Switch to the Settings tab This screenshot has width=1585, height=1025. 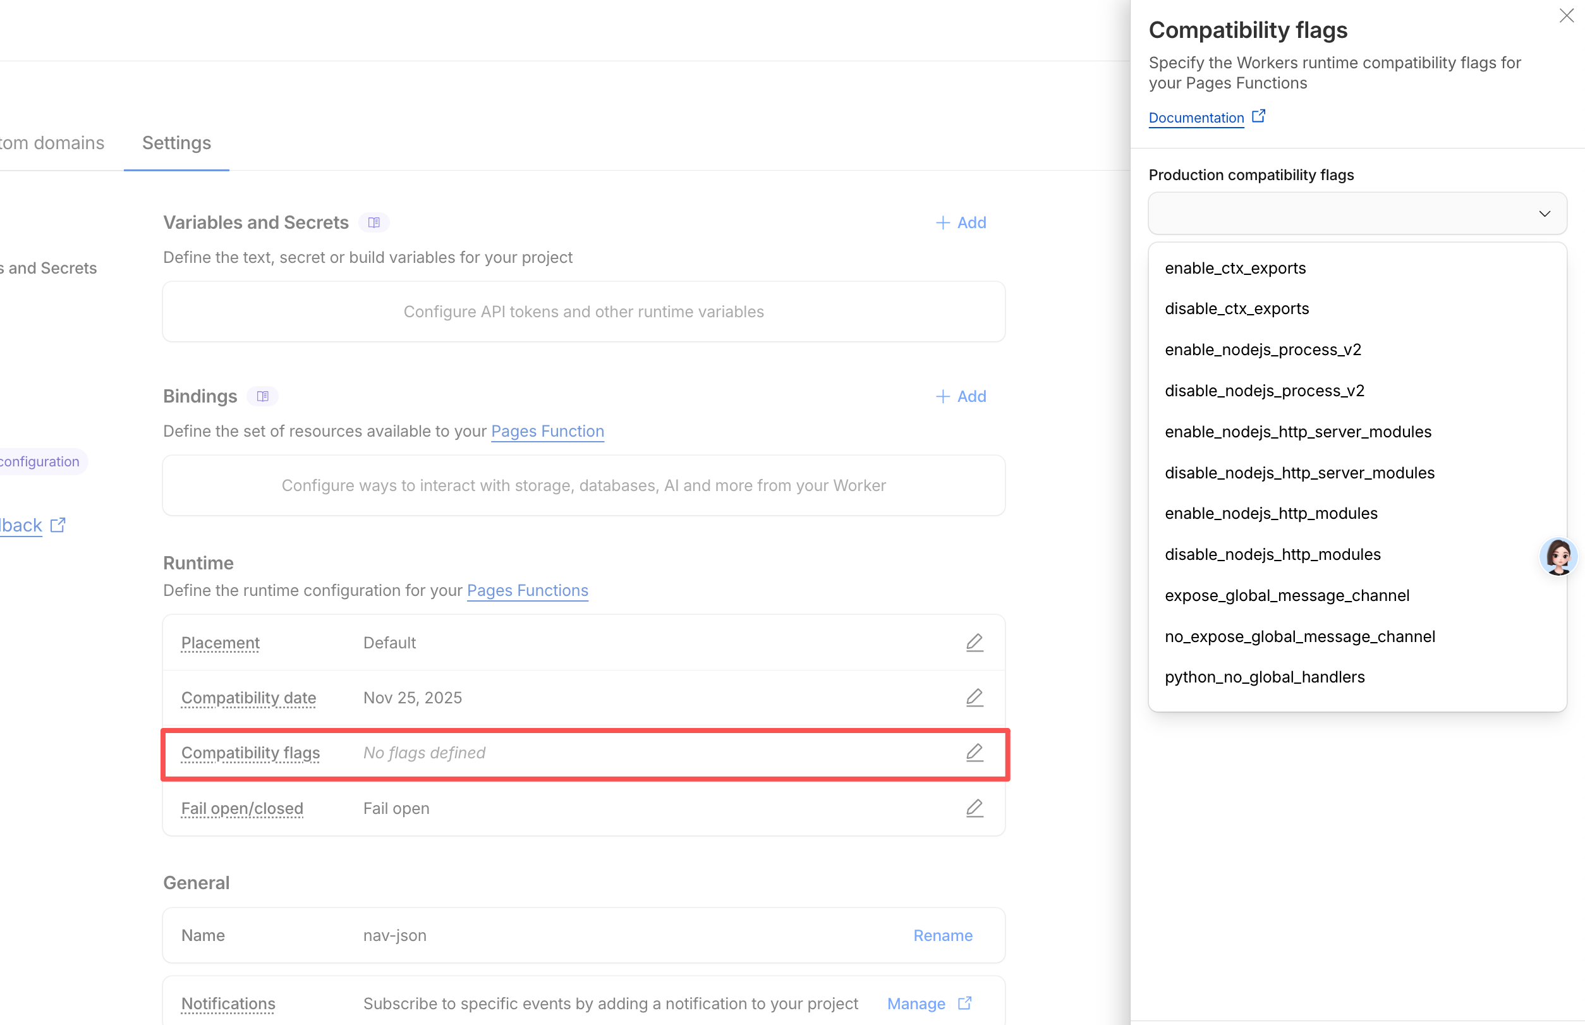[176, 142]
